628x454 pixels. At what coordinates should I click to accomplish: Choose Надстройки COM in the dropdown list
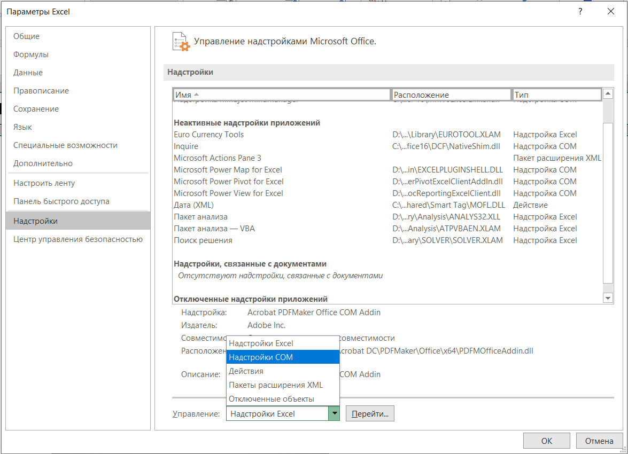coord(283,357)
